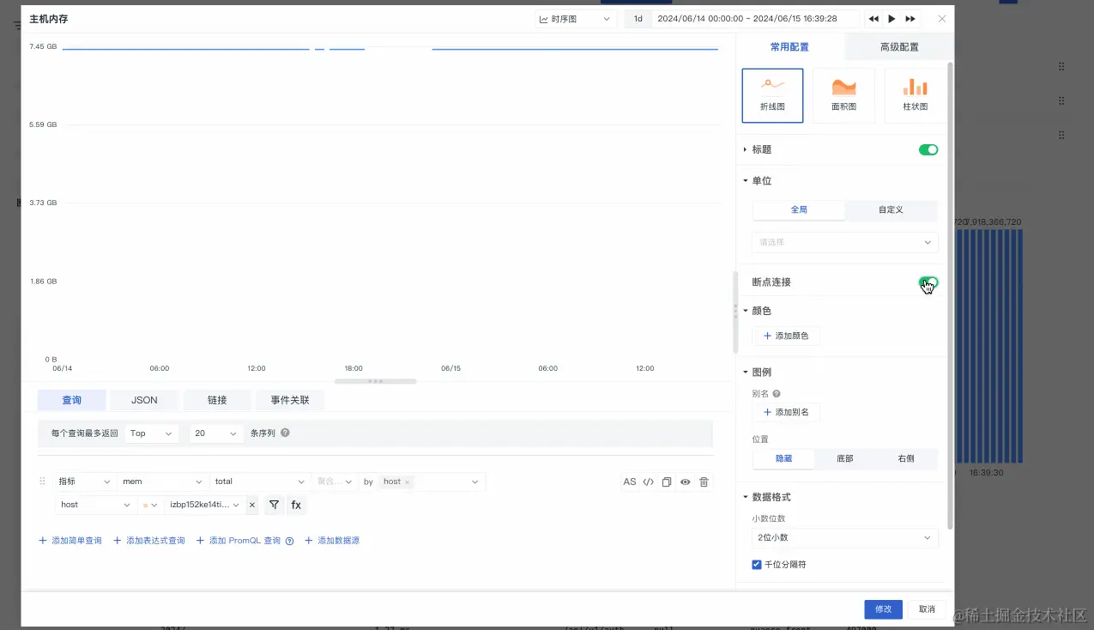Switch to the JSON tab
The image size is (1094, 630).
[x=144, y=400]
